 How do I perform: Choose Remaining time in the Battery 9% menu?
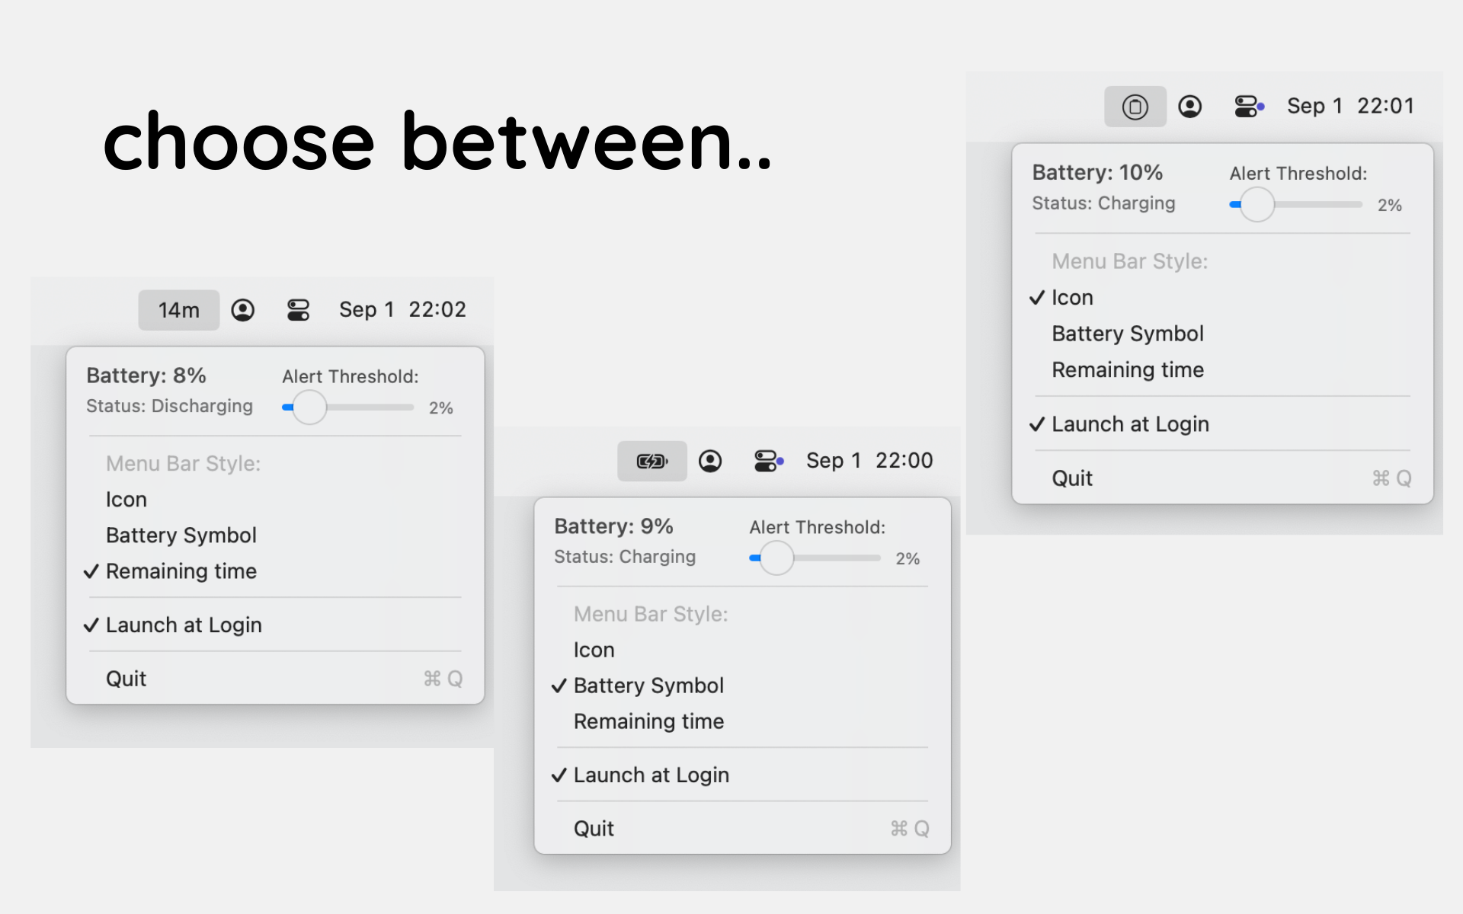click(648, 721)
